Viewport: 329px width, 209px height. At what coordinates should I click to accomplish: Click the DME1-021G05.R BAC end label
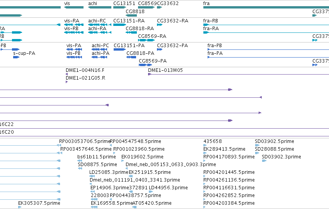click(85, 78)
